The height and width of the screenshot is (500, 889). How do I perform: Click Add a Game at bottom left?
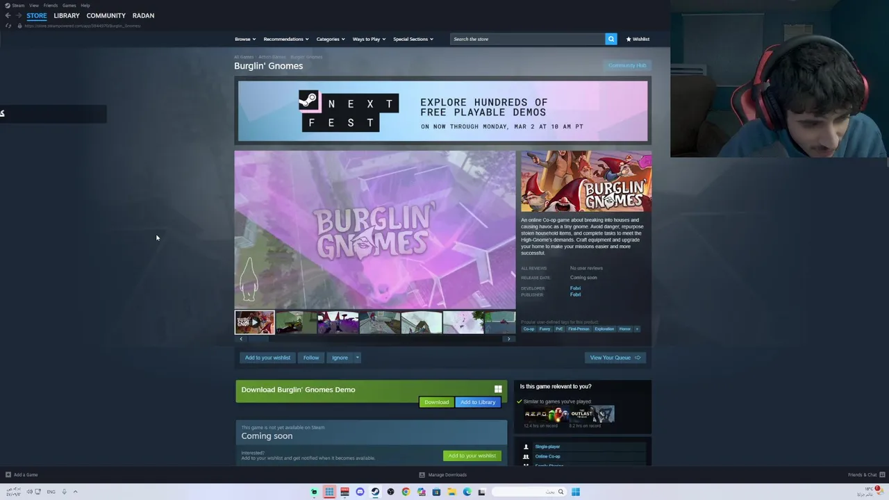(22, 475)
